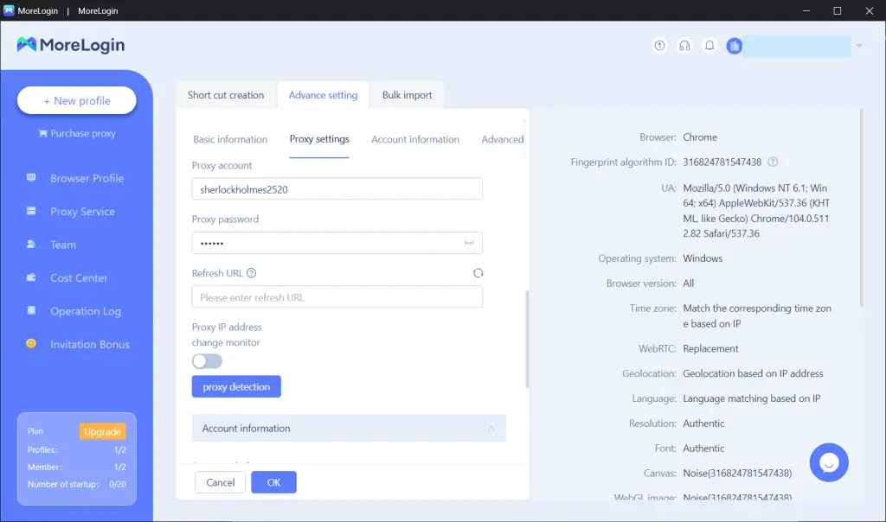886x522 pixels.
Task: Click the WebRTC Replacement value
Action: pos(710,349)
